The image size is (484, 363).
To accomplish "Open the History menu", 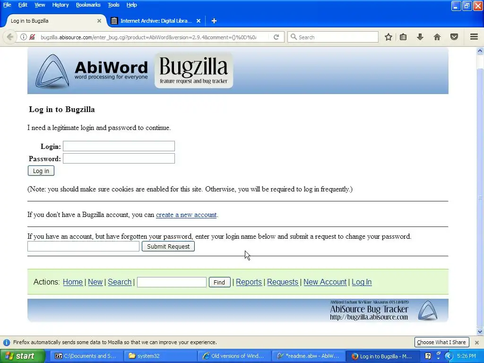I will (60, 5).
